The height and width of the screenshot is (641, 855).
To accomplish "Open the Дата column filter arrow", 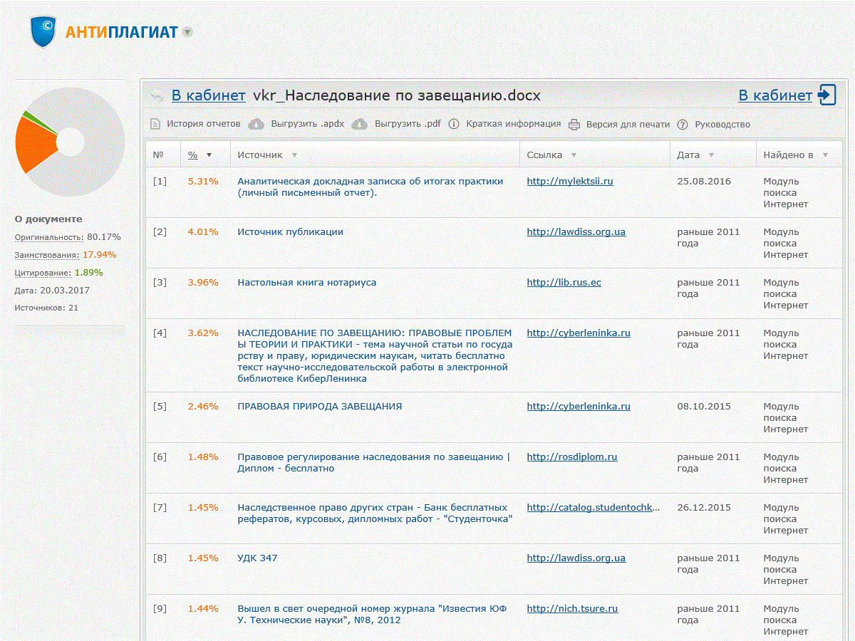I will pos(711,155).
